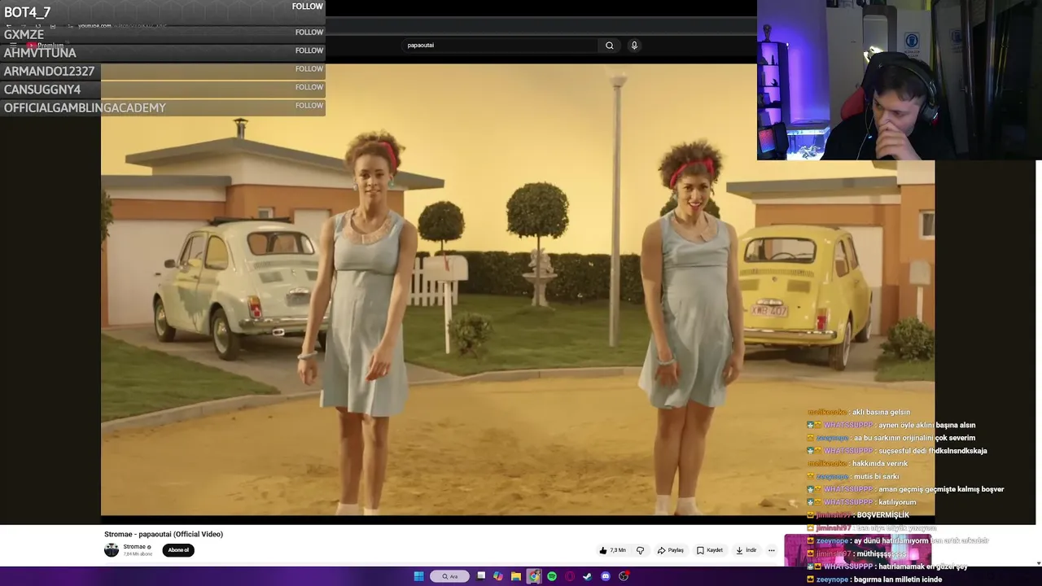Screen dimensions: 1042x586
Task: Click the YouTube Premium logo
Action: click(45, 46)
